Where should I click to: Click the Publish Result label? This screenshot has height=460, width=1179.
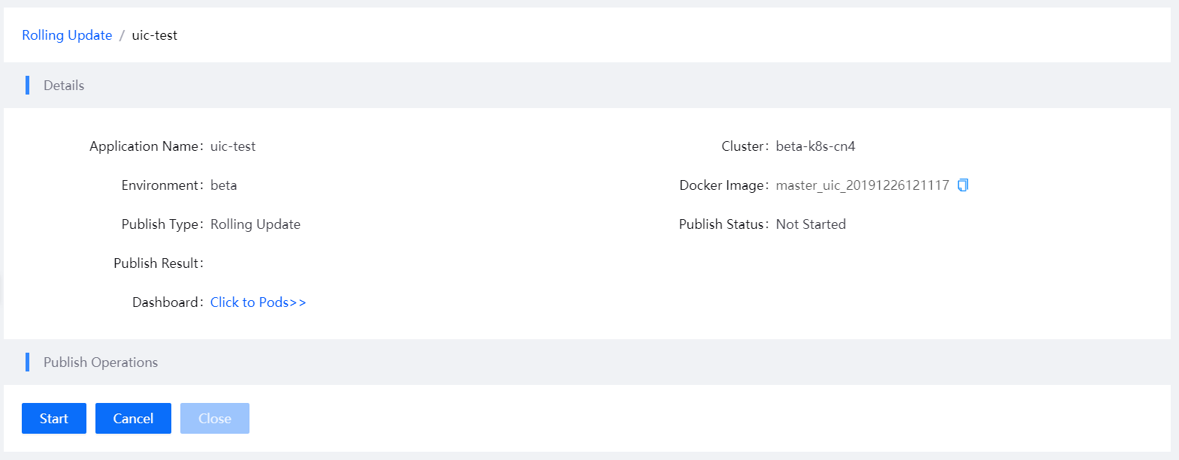click(156, 263)
